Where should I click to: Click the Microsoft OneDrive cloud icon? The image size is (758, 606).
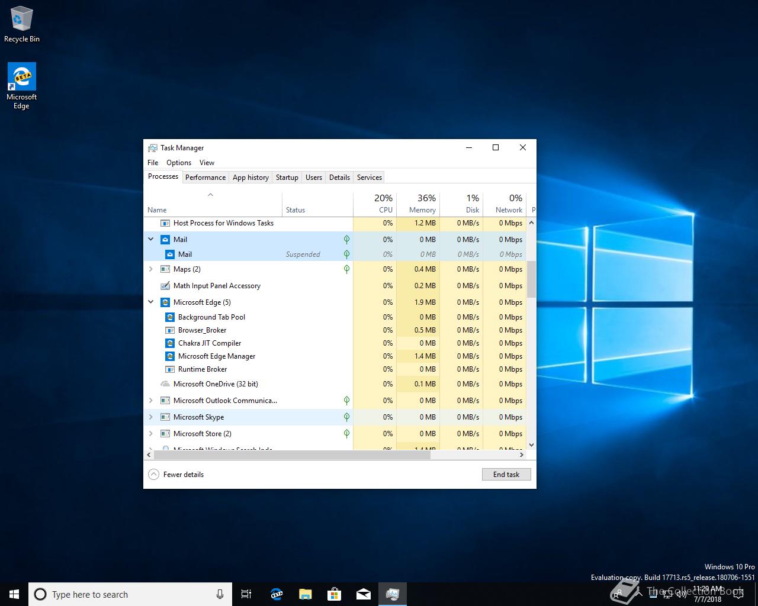click(x=165, y=384)
